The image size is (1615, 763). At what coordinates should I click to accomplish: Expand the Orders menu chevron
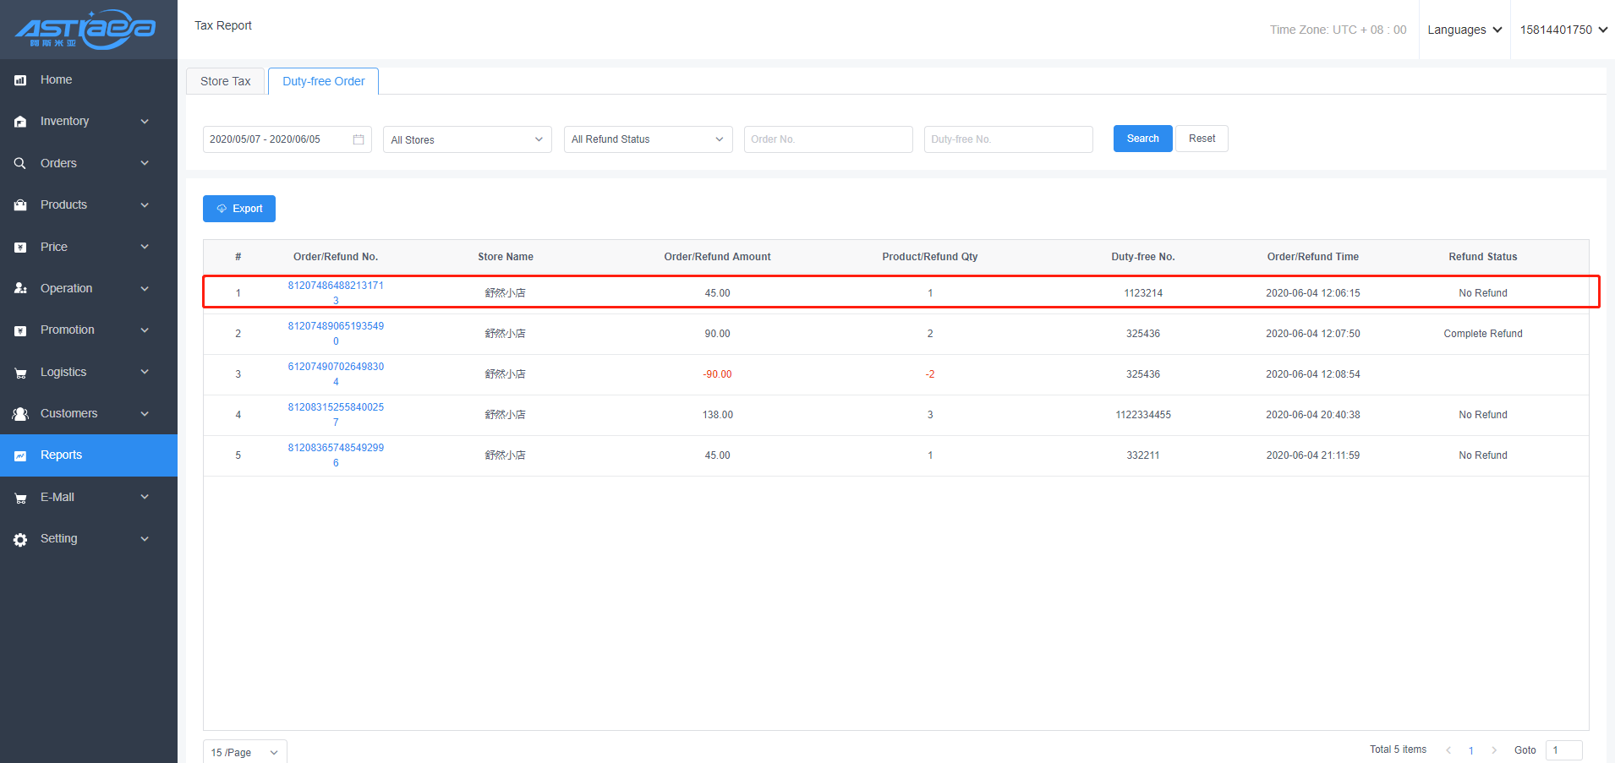145,163
